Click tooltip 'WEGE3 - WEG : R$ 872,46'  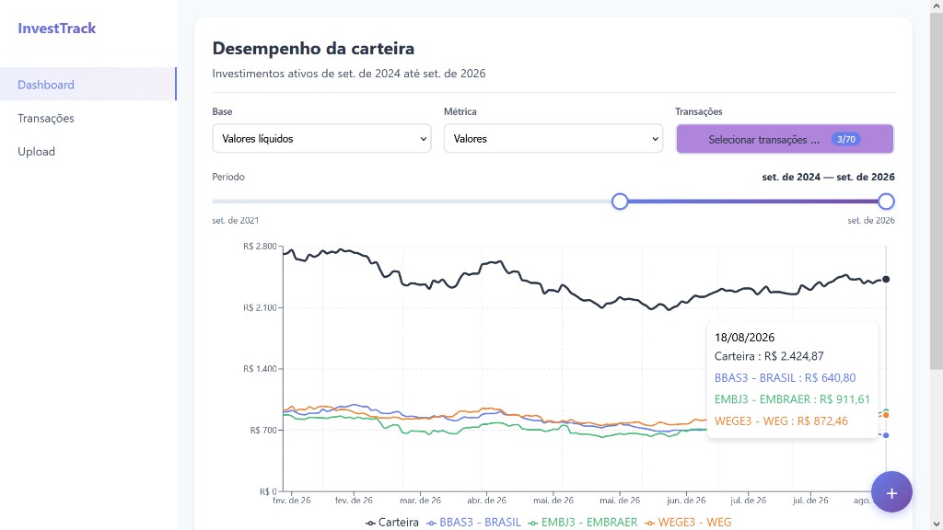pyautogui.click(x=781, y=421)
